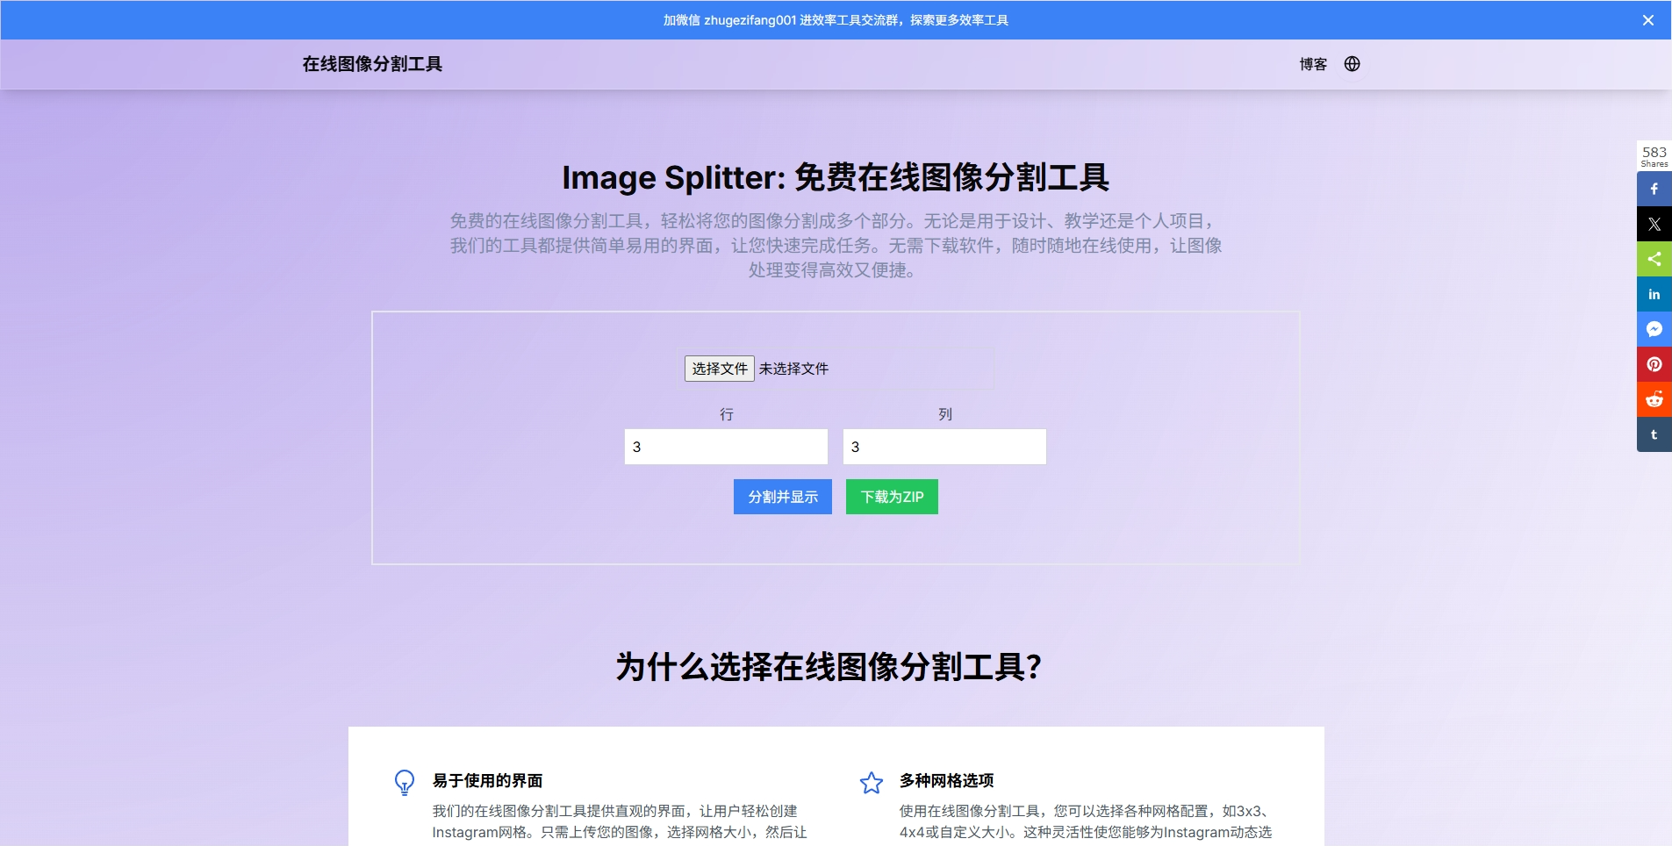Viewport: 1672px width, 846px height.
Task: Open more sharing options
Action: (1654, 258)
